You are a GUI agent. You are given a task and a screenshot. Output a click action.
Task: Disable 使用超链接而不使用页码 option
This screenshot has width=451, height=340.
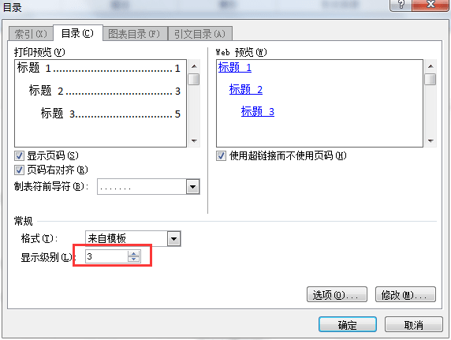(x=221, y=156)
